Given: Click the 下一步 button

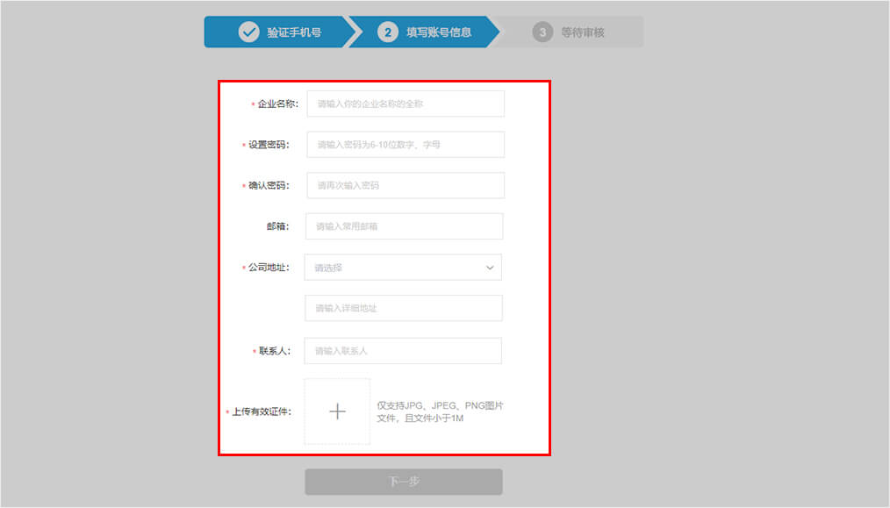Looking at the screenshot, I should [x=404, y=482].
